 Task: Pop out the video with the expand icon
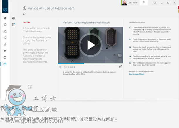click(x=120, y=67)
